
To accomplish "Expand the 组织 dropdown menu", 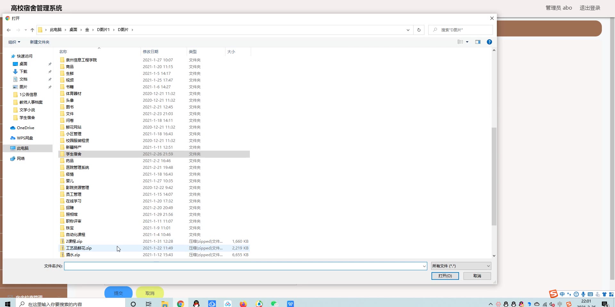I will [14, 42].
